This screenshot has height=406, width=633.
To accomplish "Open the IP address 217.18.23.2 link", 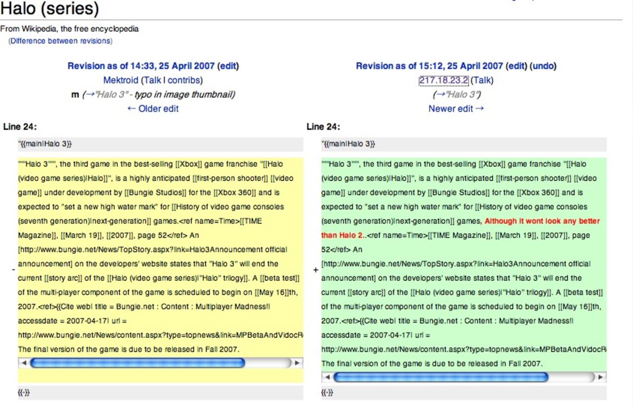I will coord(444,80).
